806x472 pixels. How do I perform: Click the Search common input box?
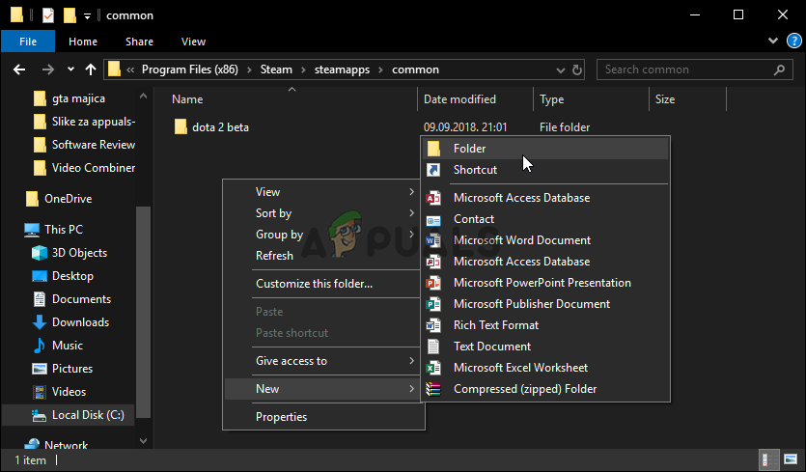(685, 69)
